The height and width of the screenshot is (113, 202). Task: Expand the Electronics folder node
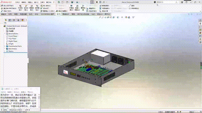[x=5, y=49]
